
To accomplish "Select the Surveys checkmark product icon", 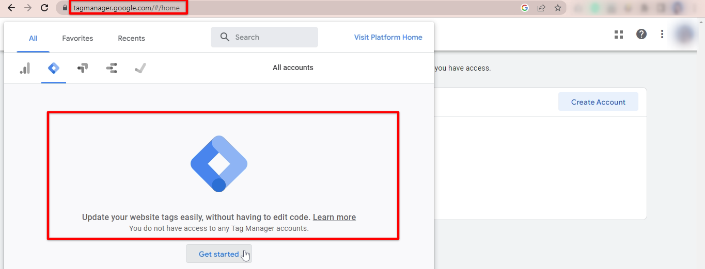I will [x=140, y=68].
